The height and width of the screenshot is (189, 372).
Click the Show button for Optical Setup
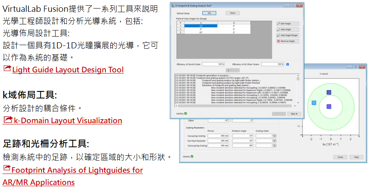coord(232,13)
